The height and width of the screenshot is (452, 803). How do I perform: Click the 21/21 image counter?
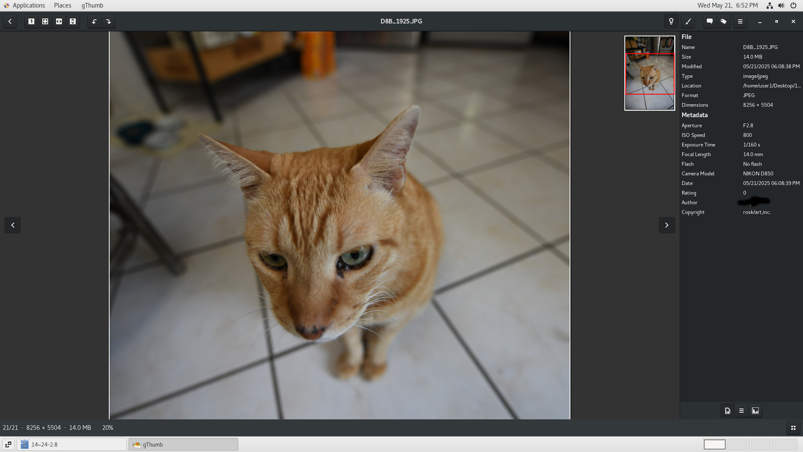pyautogui.click(x=10, y=428)
